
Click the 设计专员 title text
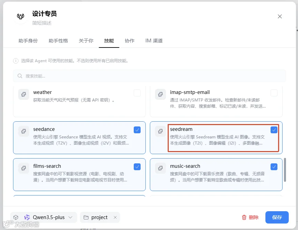coord(45,14)
